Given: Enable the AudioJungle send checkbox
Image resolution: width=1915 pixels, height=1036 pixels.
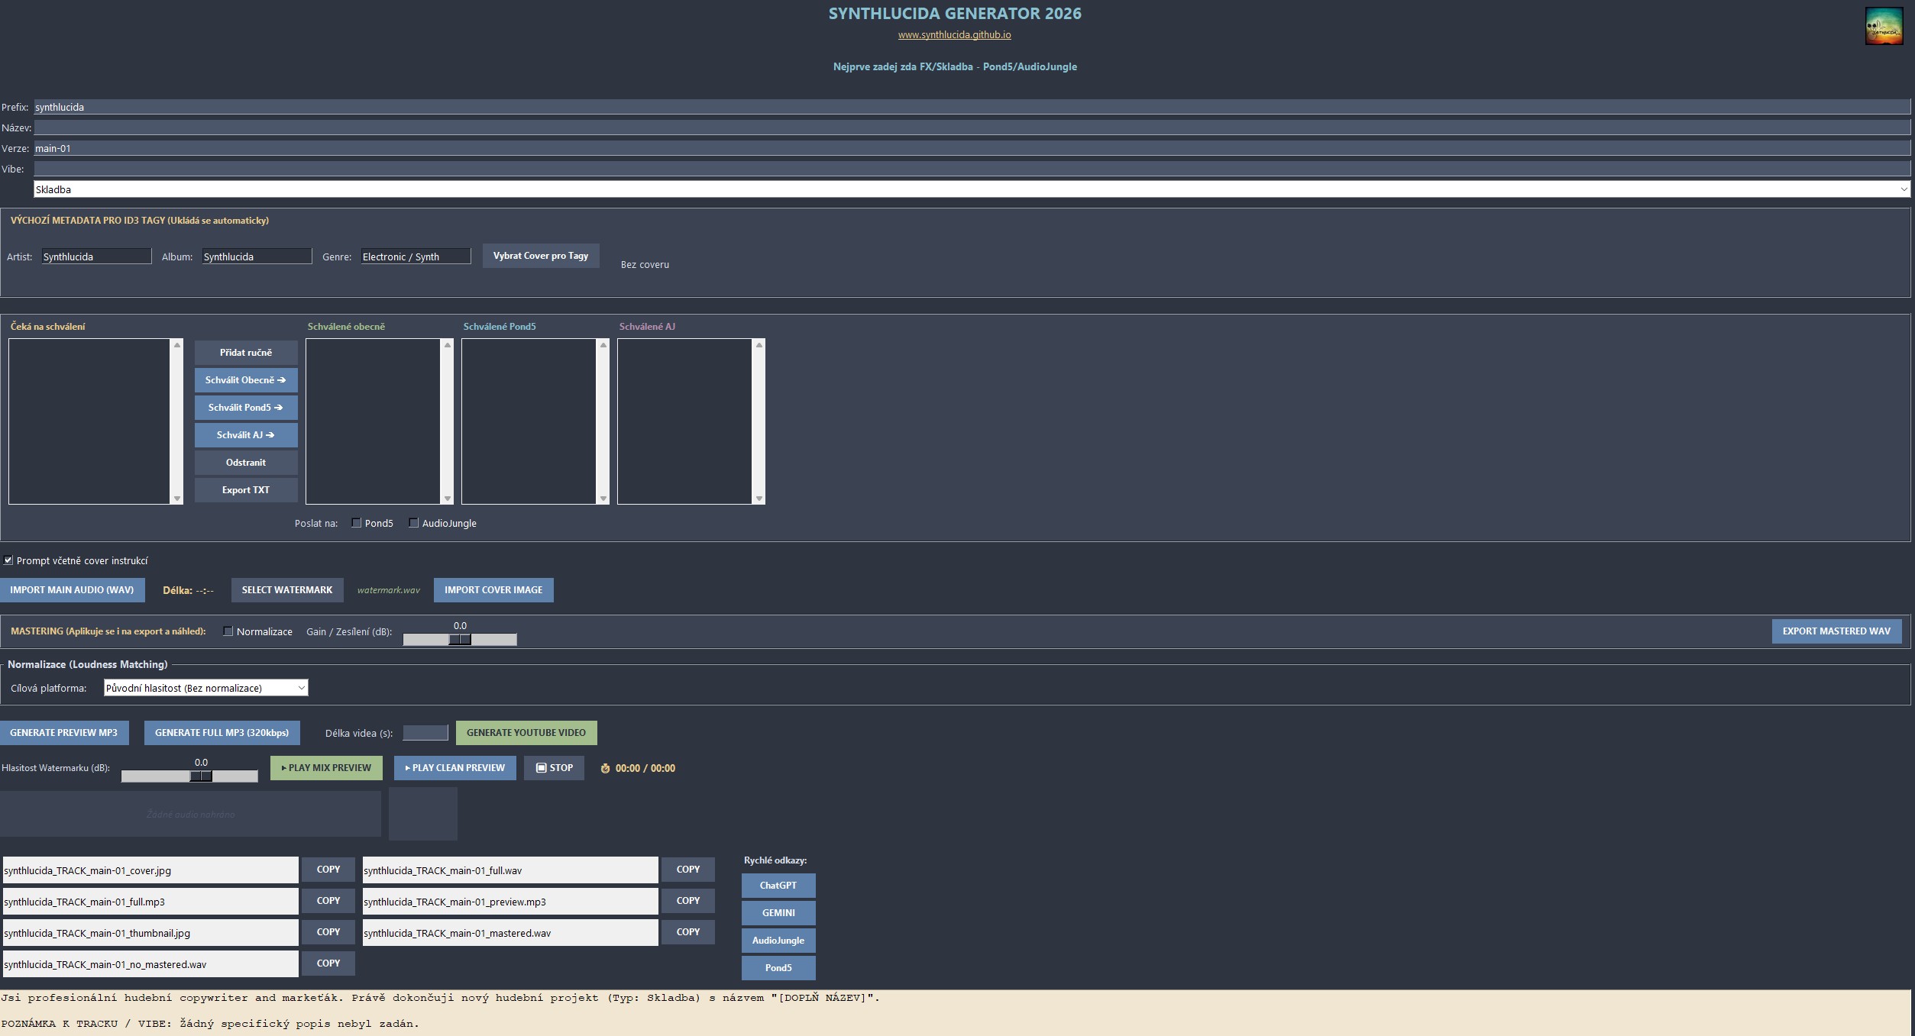Looking at the screenshot, I should click(413, 523).
